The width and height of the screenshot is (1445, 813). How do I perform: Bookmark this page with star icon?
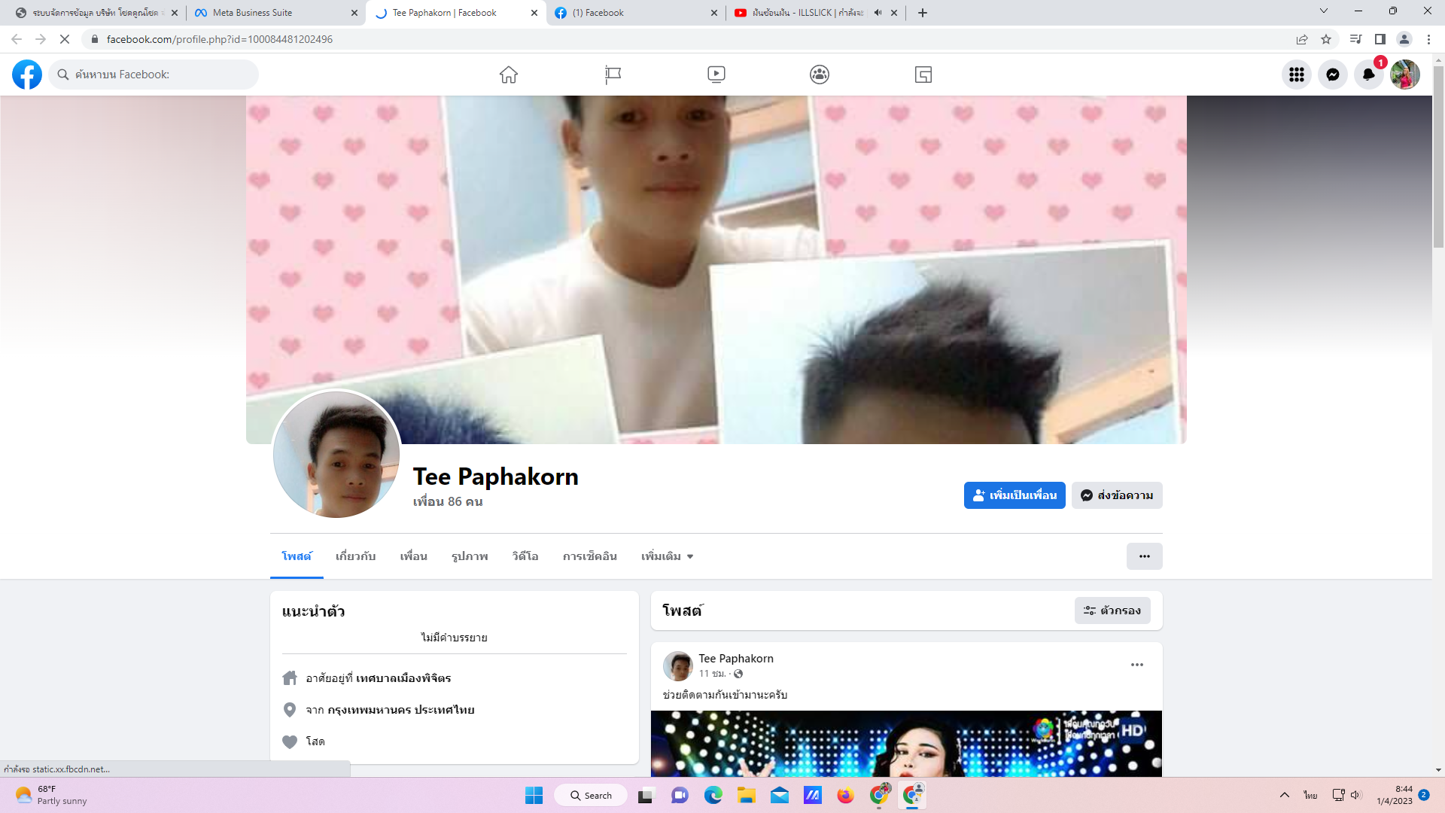coord(1326,39)
